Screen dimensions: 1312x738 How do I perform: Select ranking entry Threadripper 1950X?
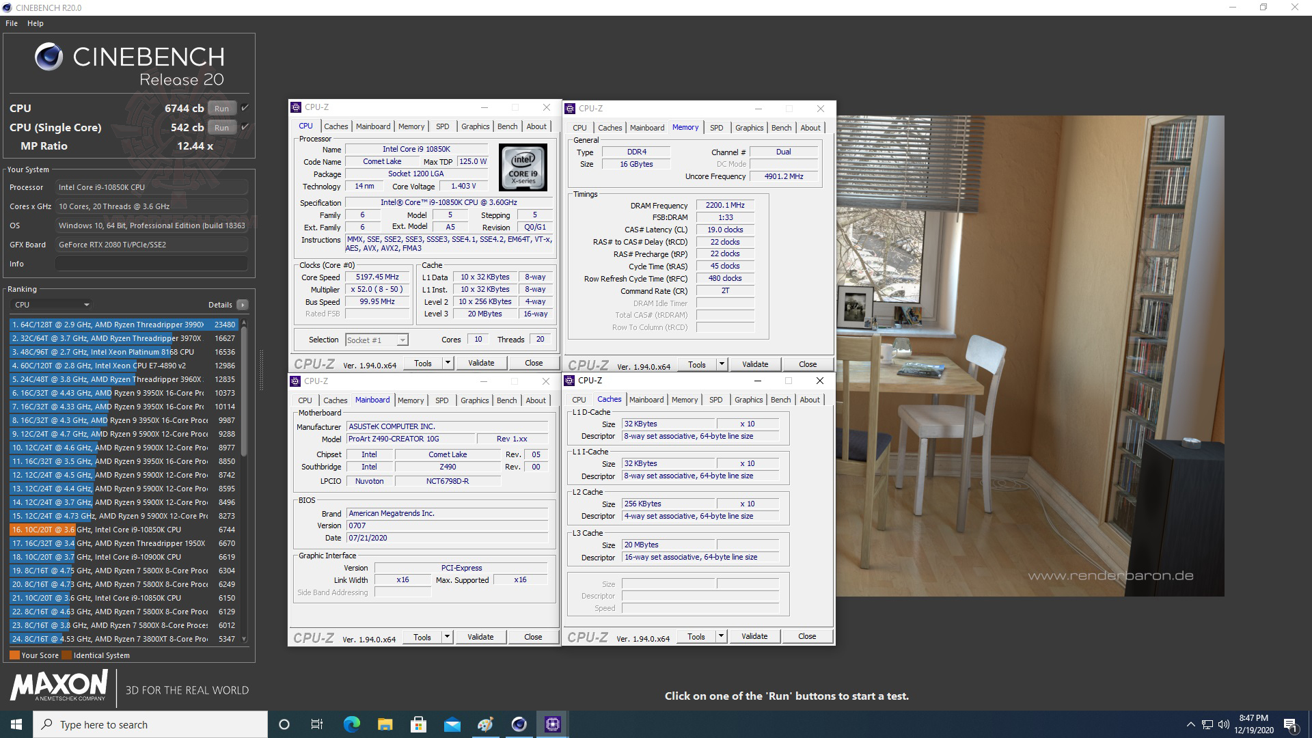pos(124,543)
